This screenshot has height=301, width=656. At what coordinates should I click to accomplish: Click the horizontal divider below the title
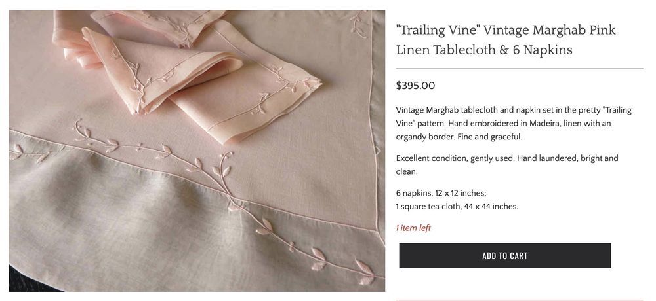519,69
